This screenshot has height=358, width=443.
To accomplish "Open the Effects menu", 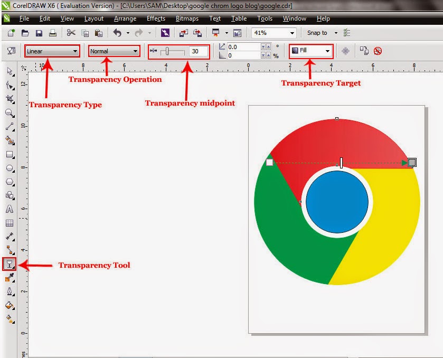I will 156,18.
